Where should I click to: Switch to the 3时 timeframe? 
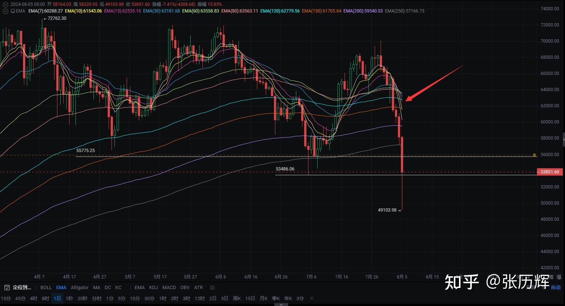point(187,299)
